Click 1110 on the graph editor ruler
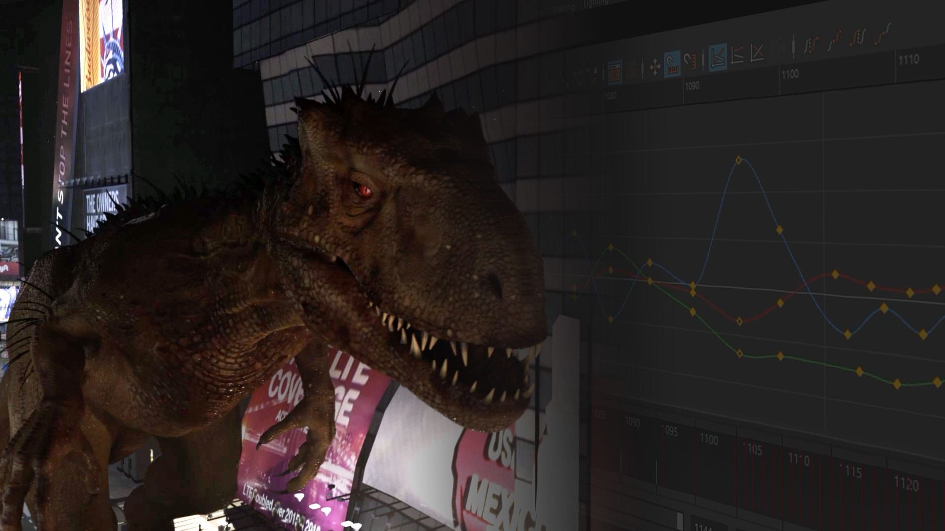Image resolution: width=945 pixels, height=531 pixels. pos(909,60)
